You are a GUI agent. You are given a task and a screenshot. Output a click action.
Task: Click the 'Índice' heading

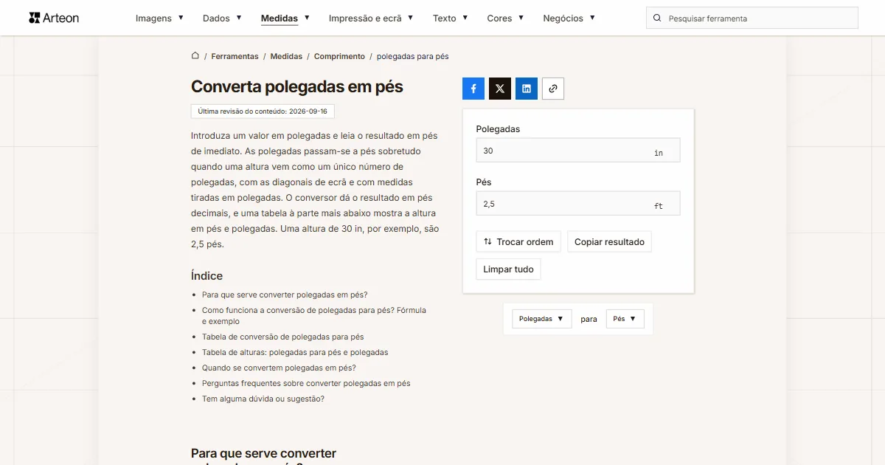[206, 275]
